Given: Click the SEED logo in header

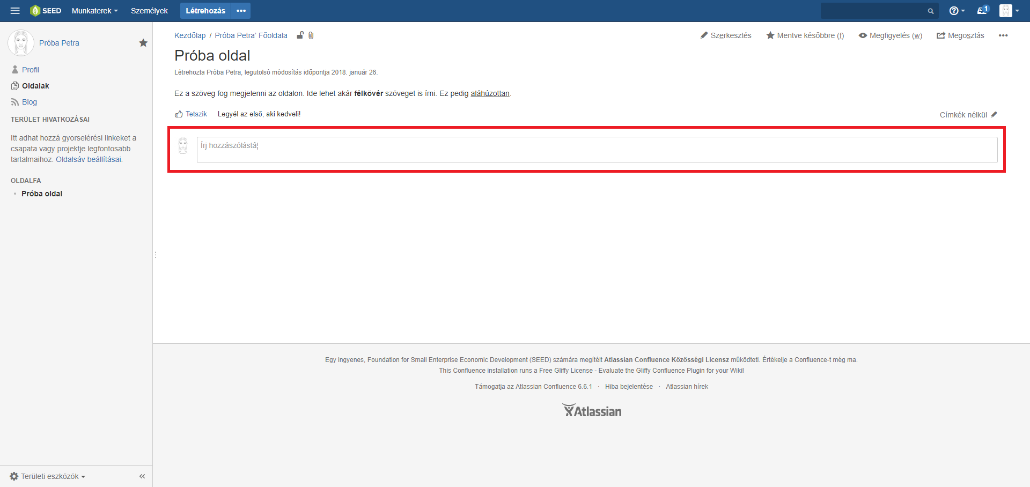Looking at the screenshot, I should point(46,11).
